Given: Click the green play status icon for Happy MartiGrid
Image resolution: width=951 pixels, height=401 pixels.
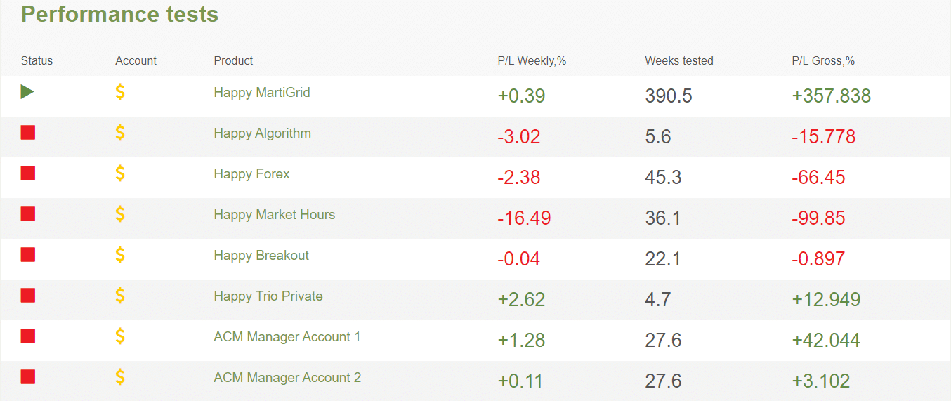Looking at the screenshot, I should pos(27,91).
